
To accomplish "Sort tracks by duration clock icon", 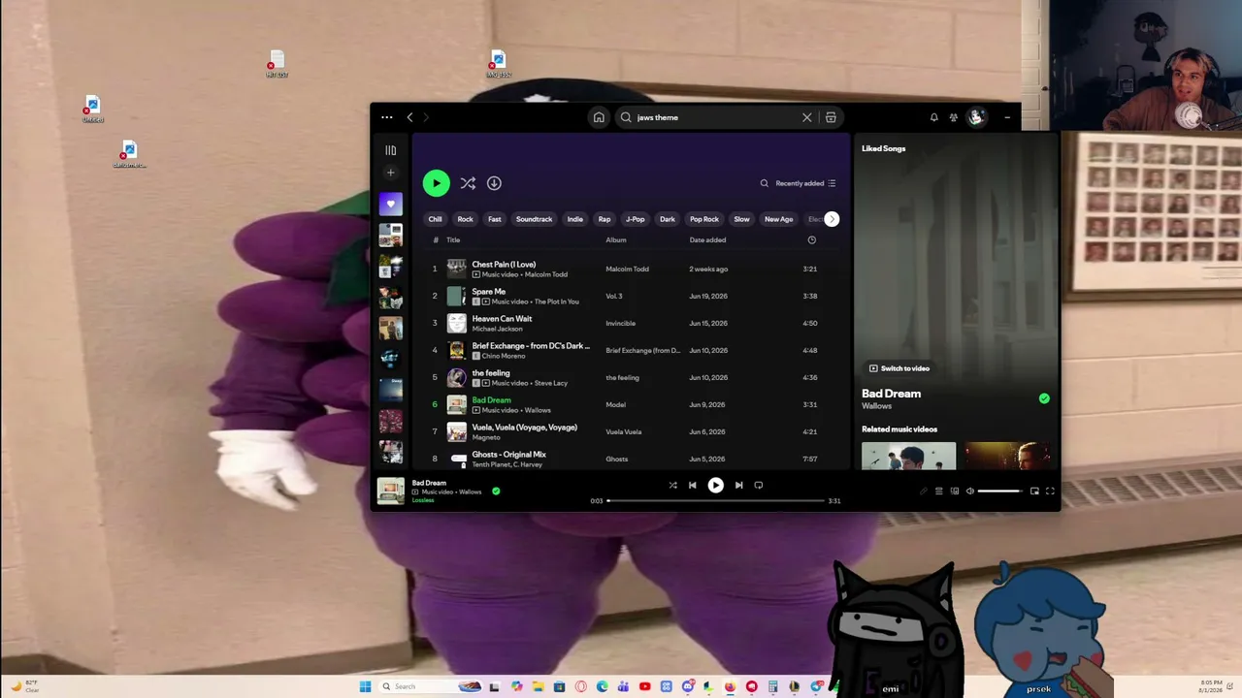I will pos(812,240).
